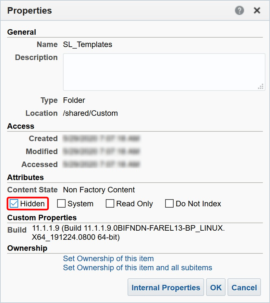Open Internal Properties

pos(166,287)
